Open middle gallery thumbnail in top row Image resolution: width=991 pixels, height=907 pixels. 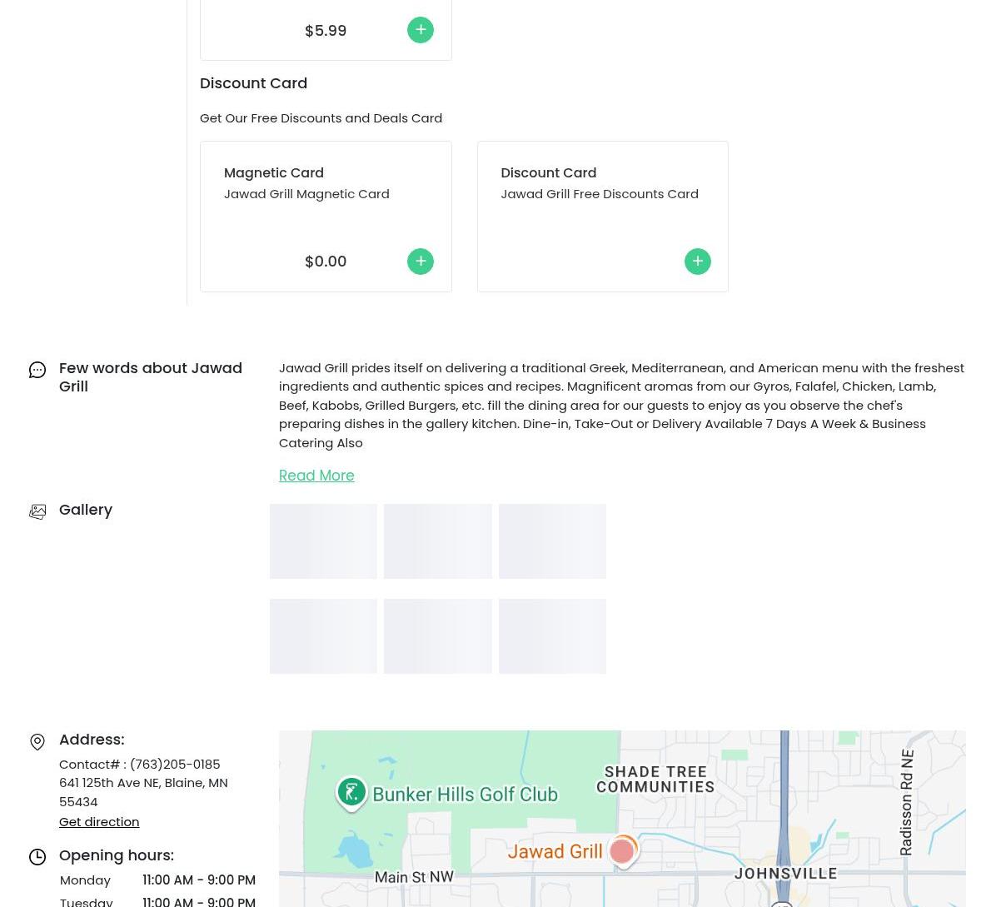coord(437,541)
